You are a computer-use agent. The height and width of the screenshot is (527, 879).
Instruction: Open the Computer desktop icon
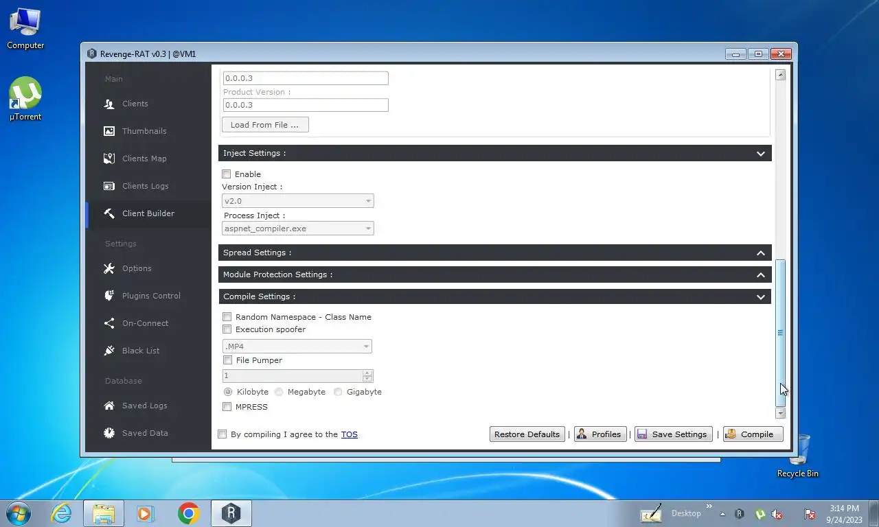25,29
